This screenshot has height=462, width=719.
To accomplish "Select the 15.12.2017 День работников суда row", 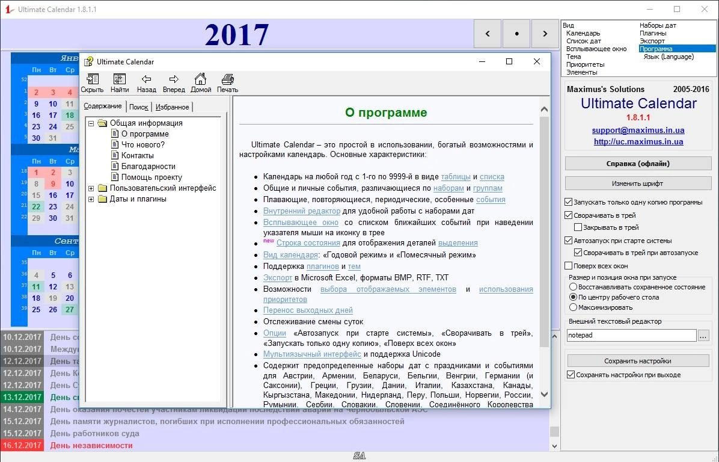I will (x=275, y=434).
